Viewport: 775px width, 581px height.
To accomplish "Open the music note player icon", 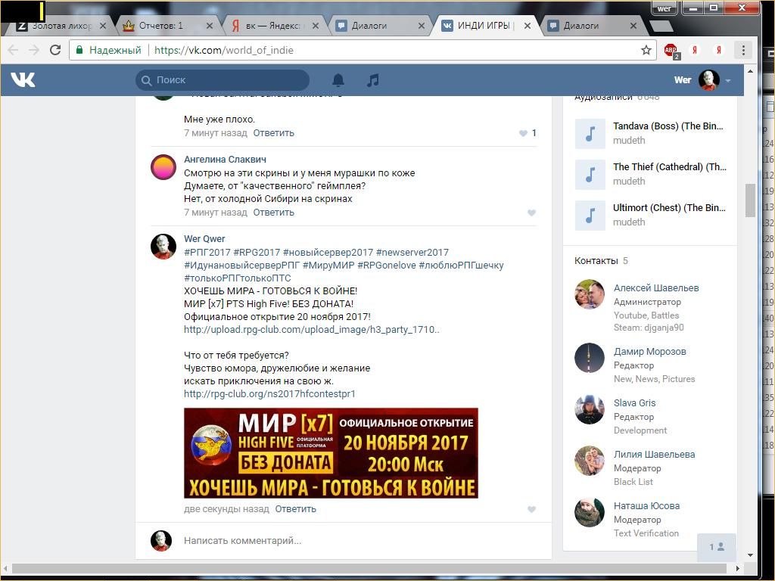I will click(372, 80).
